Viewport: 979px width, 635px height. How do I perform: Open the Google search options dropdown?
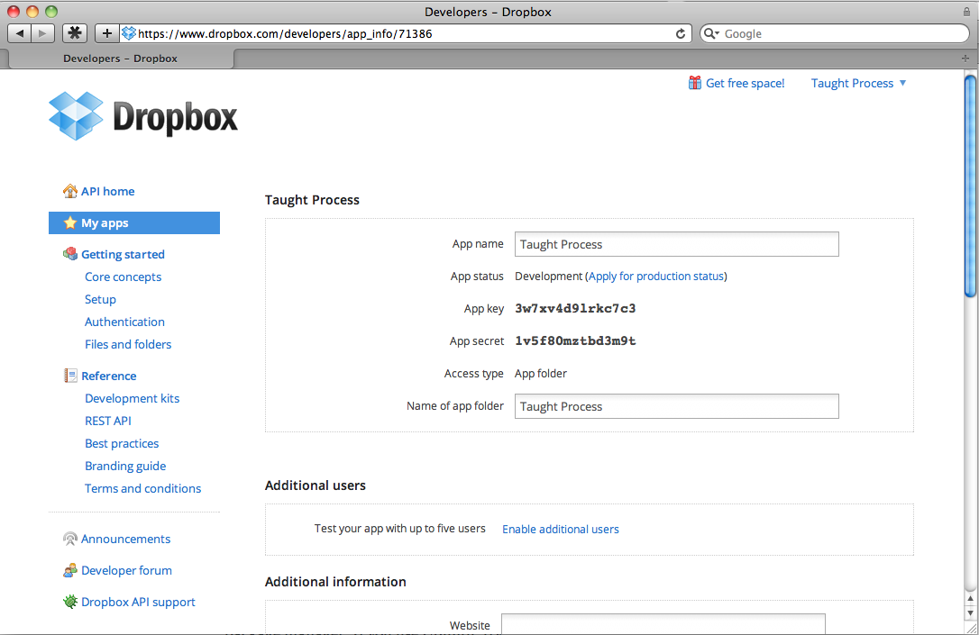711,33
